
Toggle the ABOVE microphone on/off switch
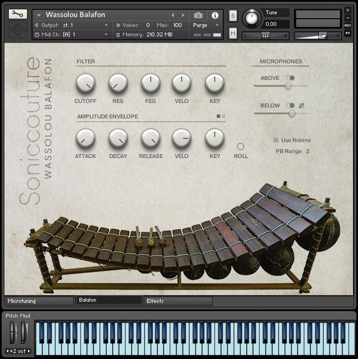coord(290,78)
